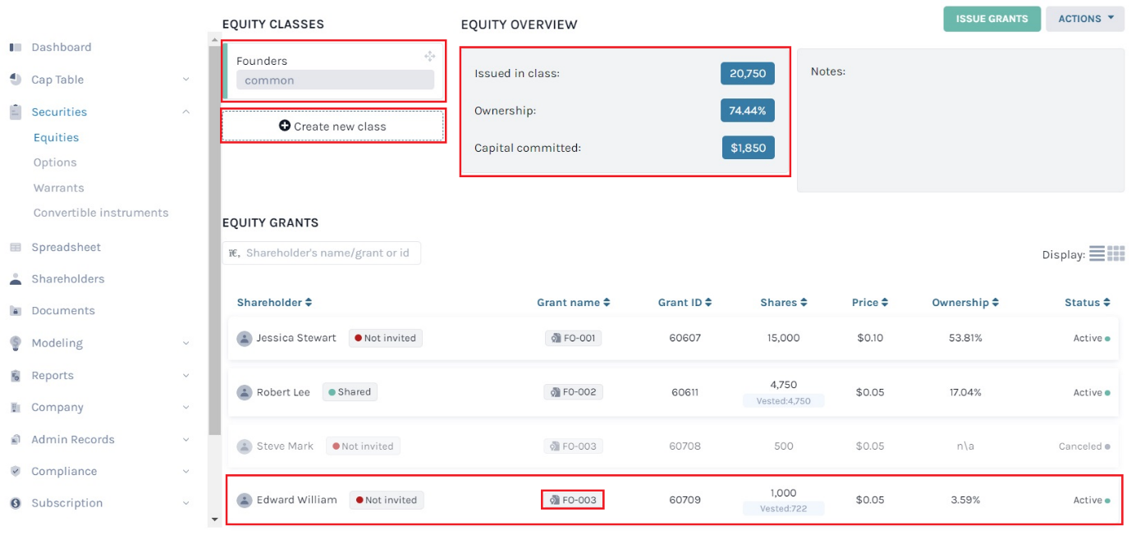Image resolution: width=1131 pixels, height=535 pixels.
Task: Sort grants by Shareholder column
Action: pyautogui.click(x=274, y=302)
